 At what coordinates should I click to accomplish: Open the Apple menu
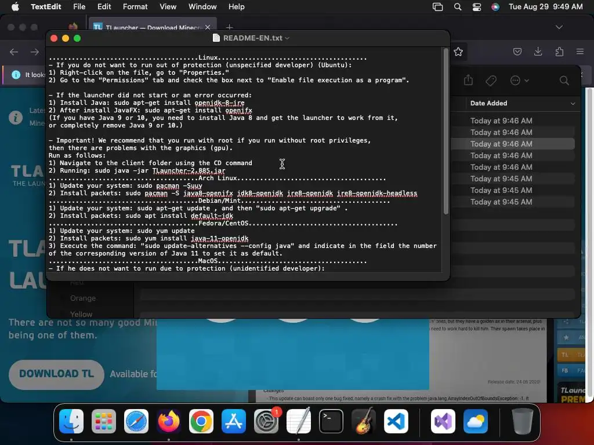[15, 7]
